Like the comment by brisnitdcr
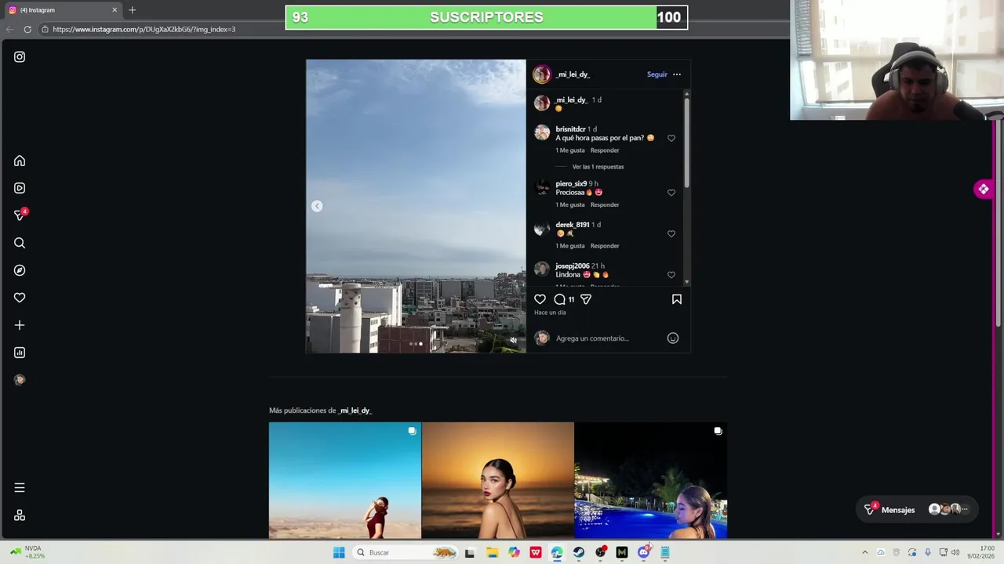Image resolution: width=1004 pixels, height=564 pixels. [x=671, y=138]
